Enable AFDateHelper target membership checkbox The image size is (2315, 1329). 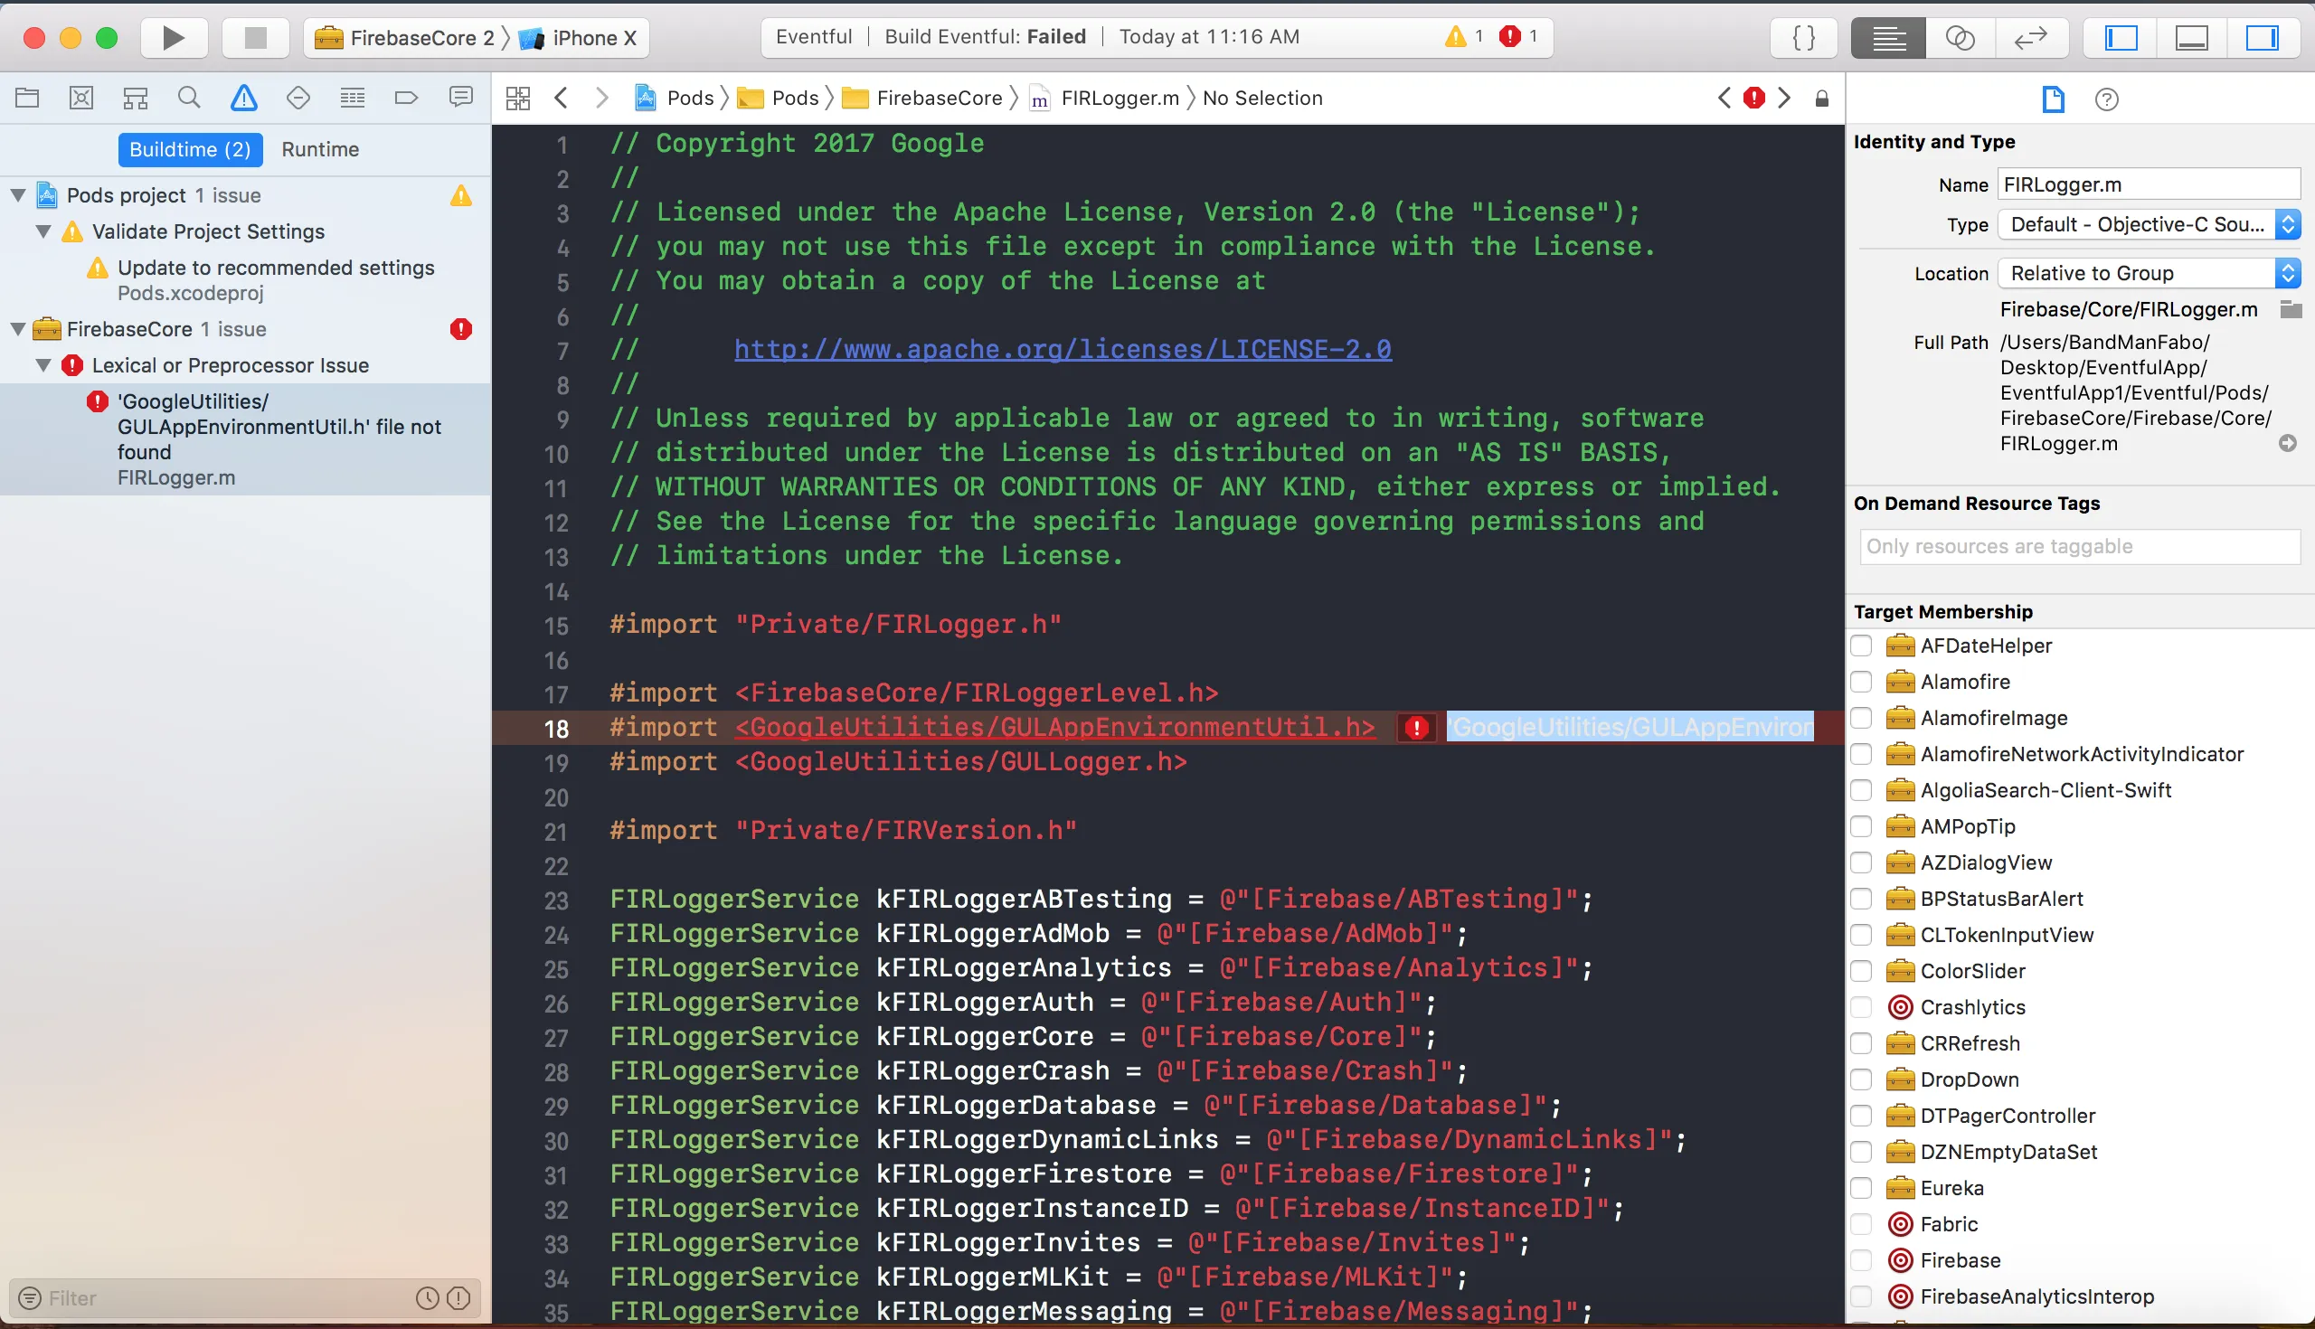(1861, 646)
